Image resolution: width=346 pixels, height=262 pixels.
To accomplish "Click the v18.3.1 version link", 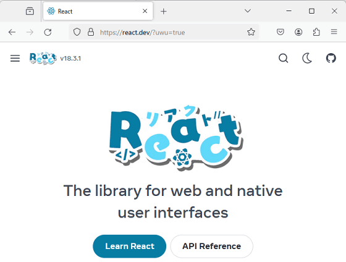I will coord(70,59).
